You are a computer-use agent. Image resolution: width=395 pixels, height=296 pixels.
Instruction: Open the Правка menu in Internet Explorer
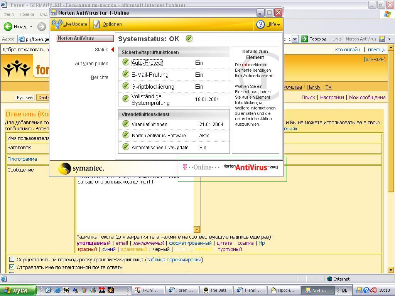[x=27, y=14]
